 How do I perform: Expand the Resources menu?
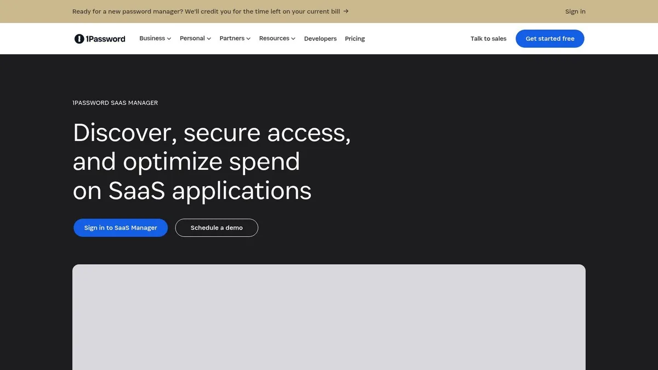(277, 38)
